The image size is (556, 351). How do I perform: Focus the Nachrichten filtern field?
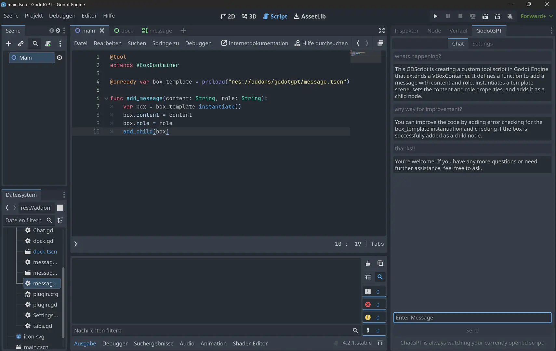216,331
